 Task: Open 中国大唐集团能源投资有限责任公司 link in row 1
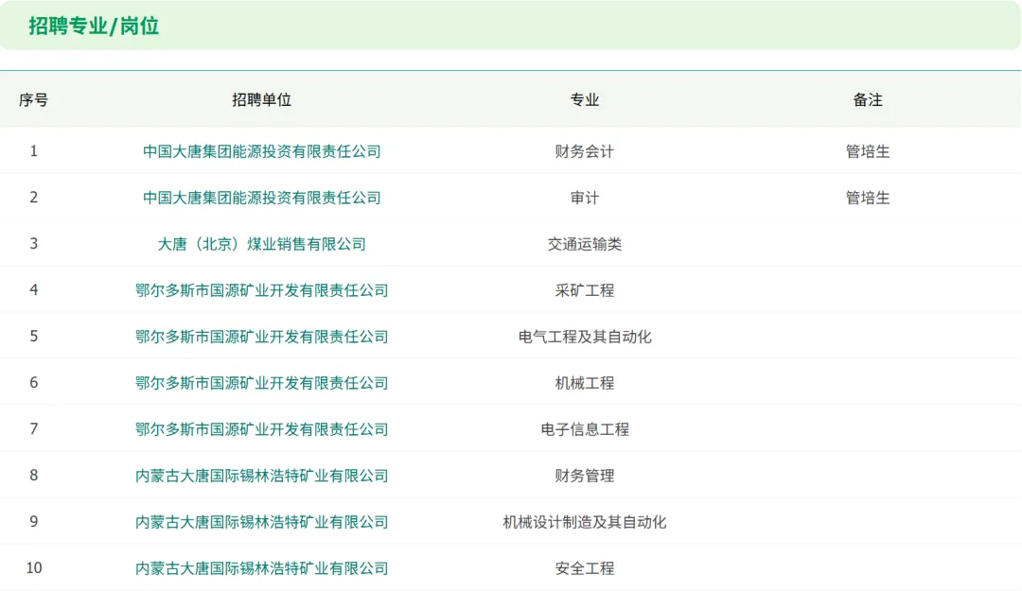(x=261, y=151)
